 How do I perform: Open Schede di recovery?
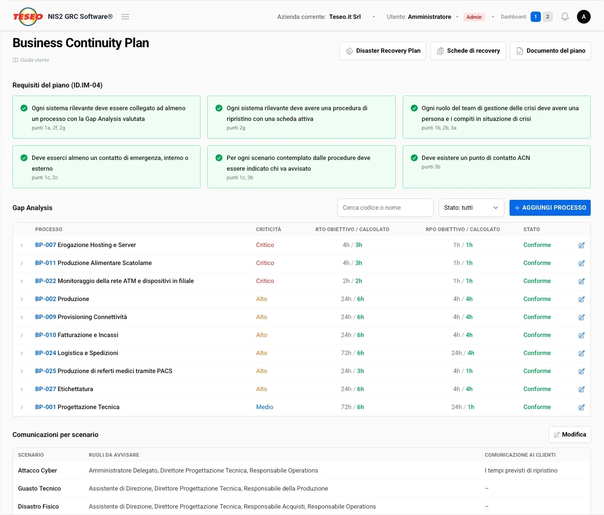pyautogui.click(x=468, y=51)
